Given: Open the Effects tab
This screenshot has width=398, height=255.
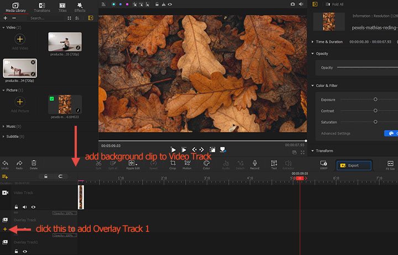Looking at the screenshot, I should (x=80, y=7).
